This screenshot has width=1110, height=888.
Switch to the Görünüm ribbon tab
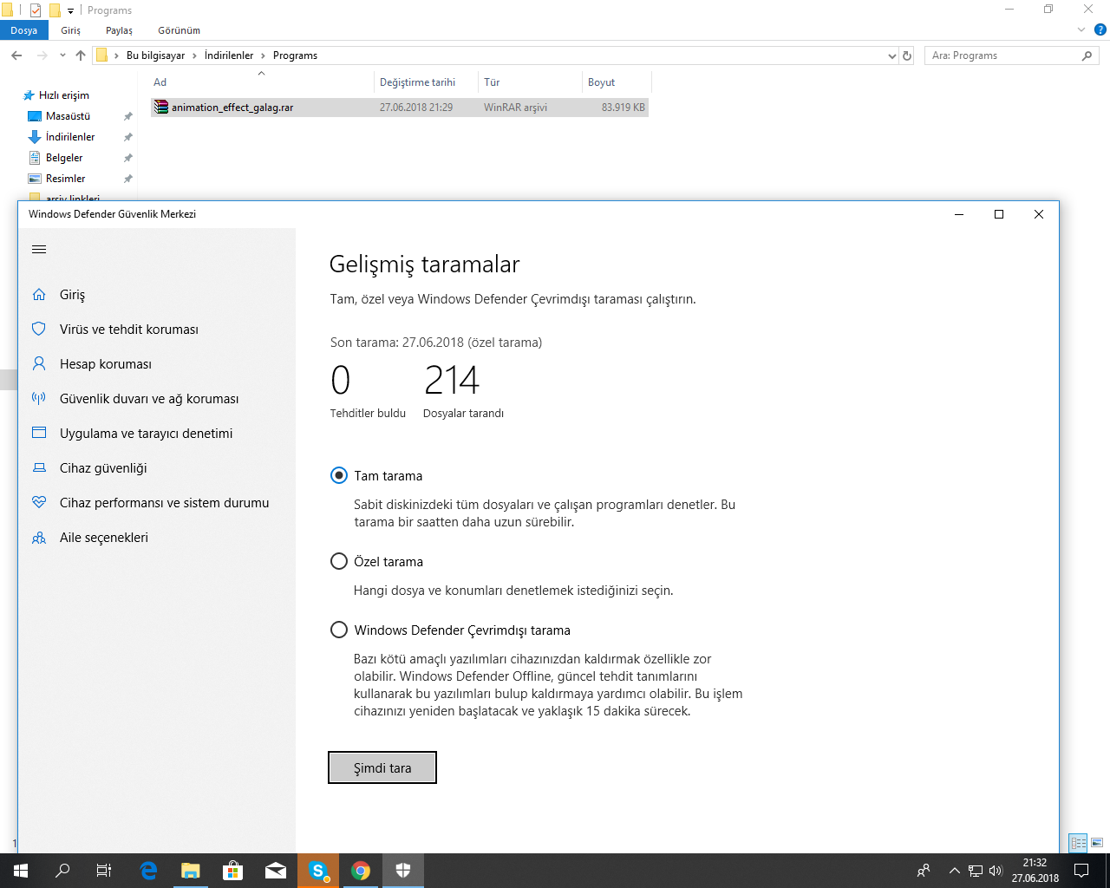pyautogui.click(x=180, y=30)
